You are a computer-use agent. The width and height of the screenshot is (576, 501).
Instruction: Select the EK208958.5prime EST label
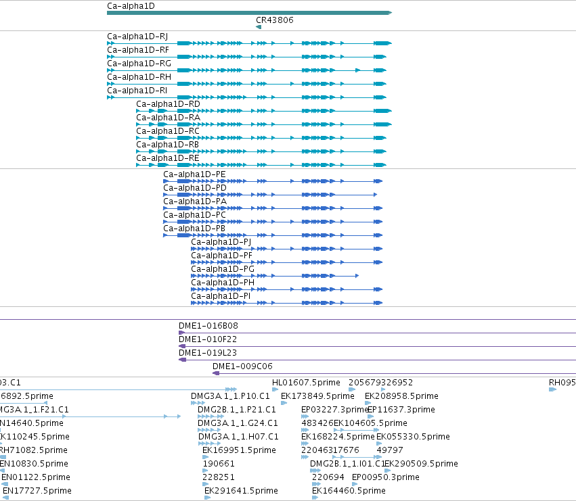(401, 396)
